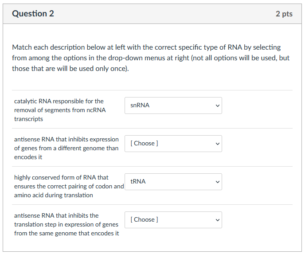Click the chevron arrow on the snRNA dropdown
Viewport: 305px width, 254px height.
(217, 106)
